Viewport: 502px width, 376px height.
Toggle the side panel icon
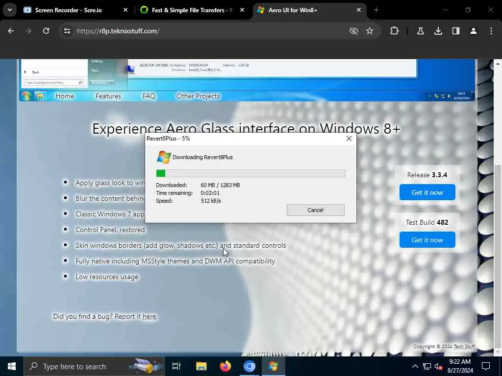point(455,31)
